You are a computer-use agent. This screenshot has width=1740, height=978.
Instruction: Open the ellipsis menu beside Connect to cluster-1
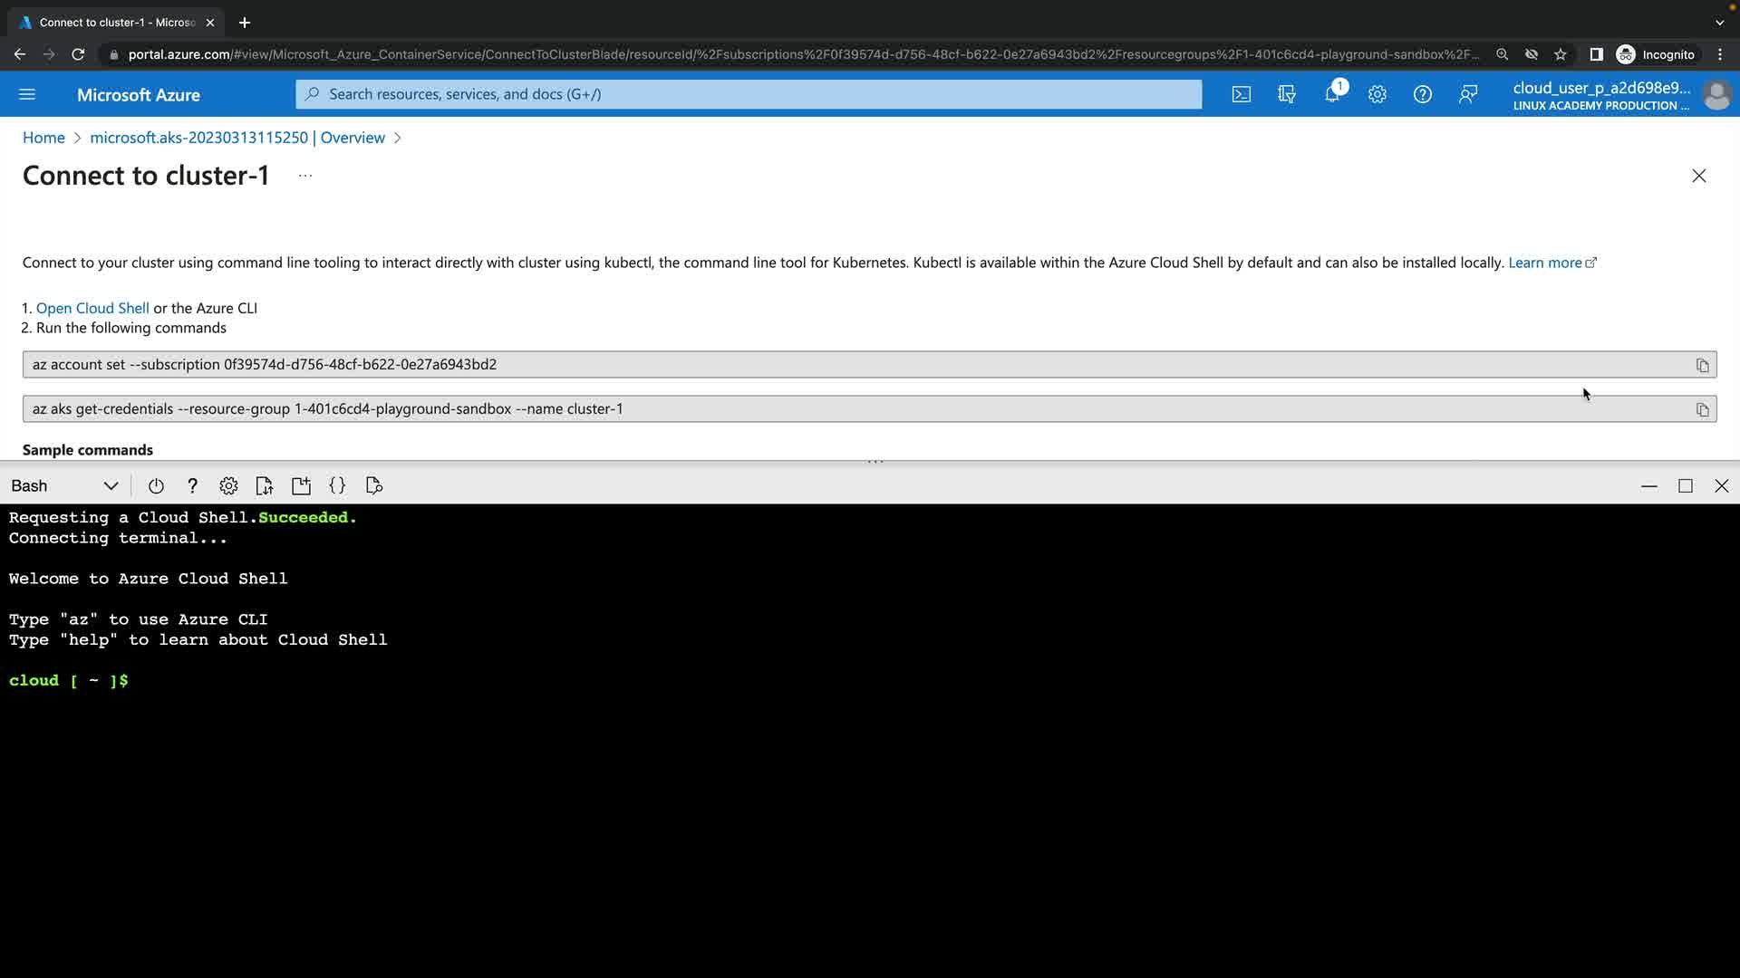(305, 176)
